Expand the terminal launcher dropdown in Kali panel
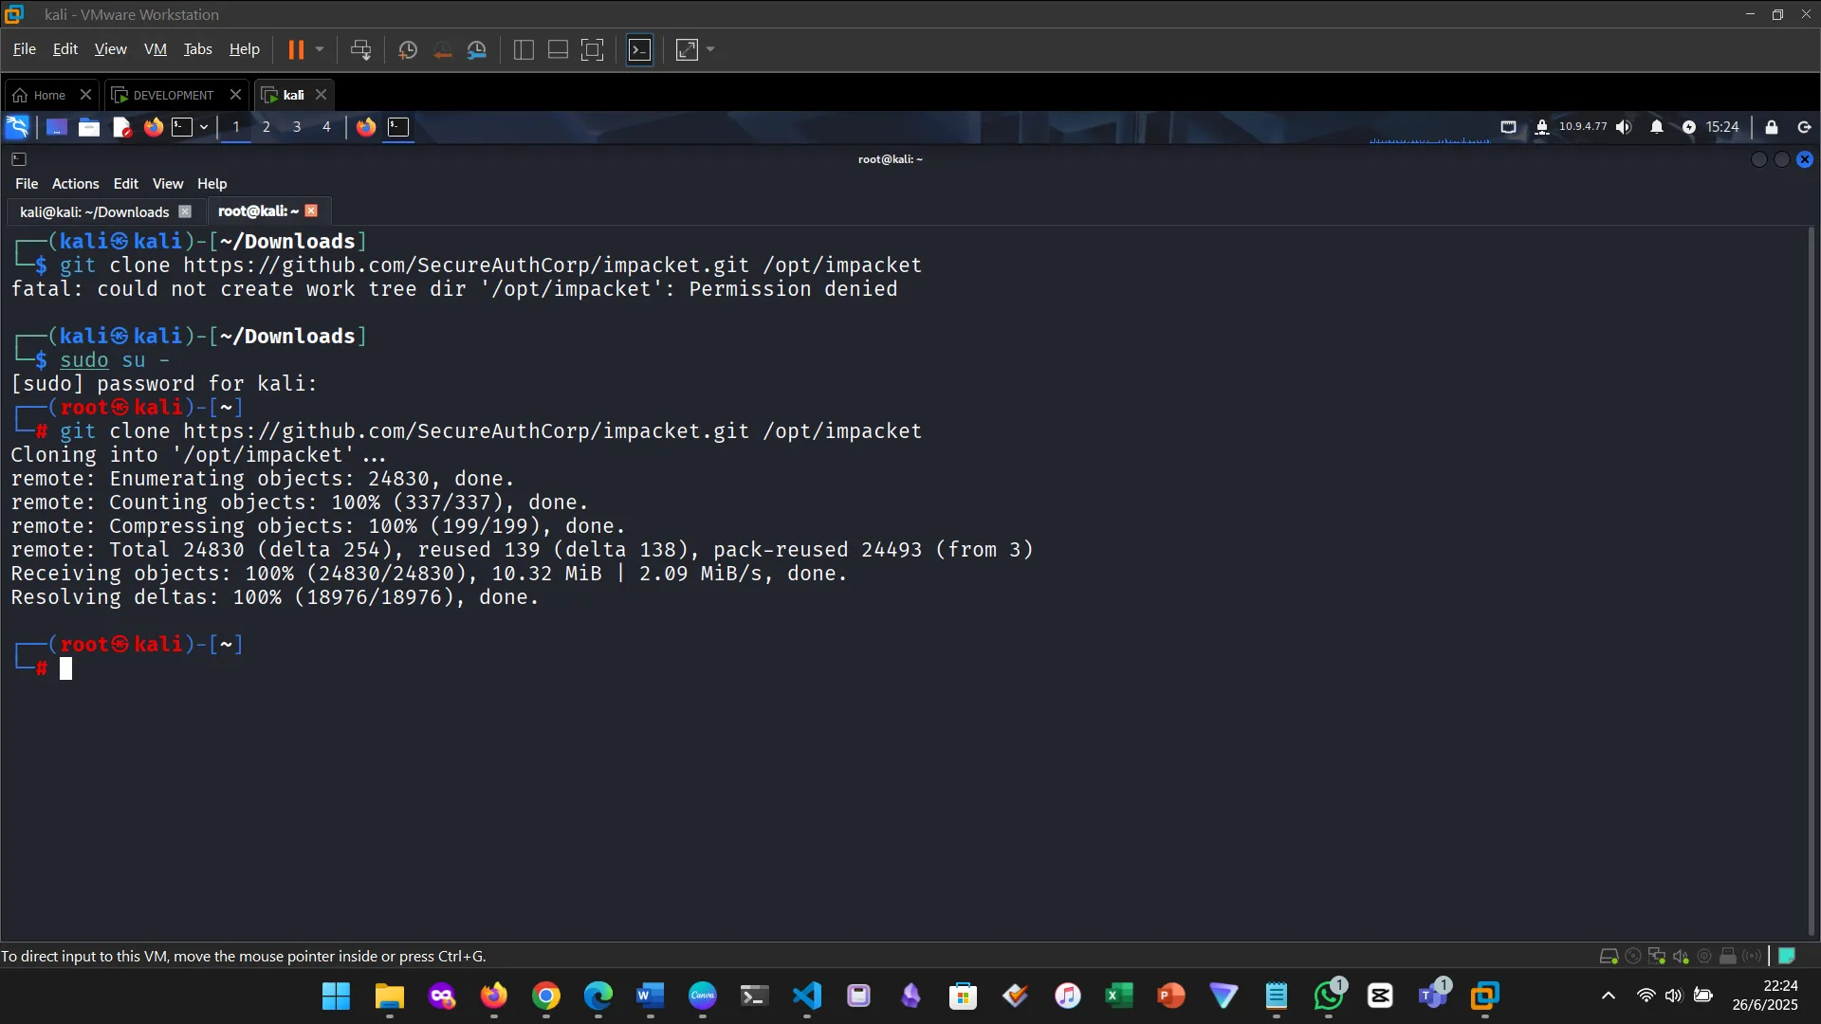 pyautogui.click(x=203, y=126)
